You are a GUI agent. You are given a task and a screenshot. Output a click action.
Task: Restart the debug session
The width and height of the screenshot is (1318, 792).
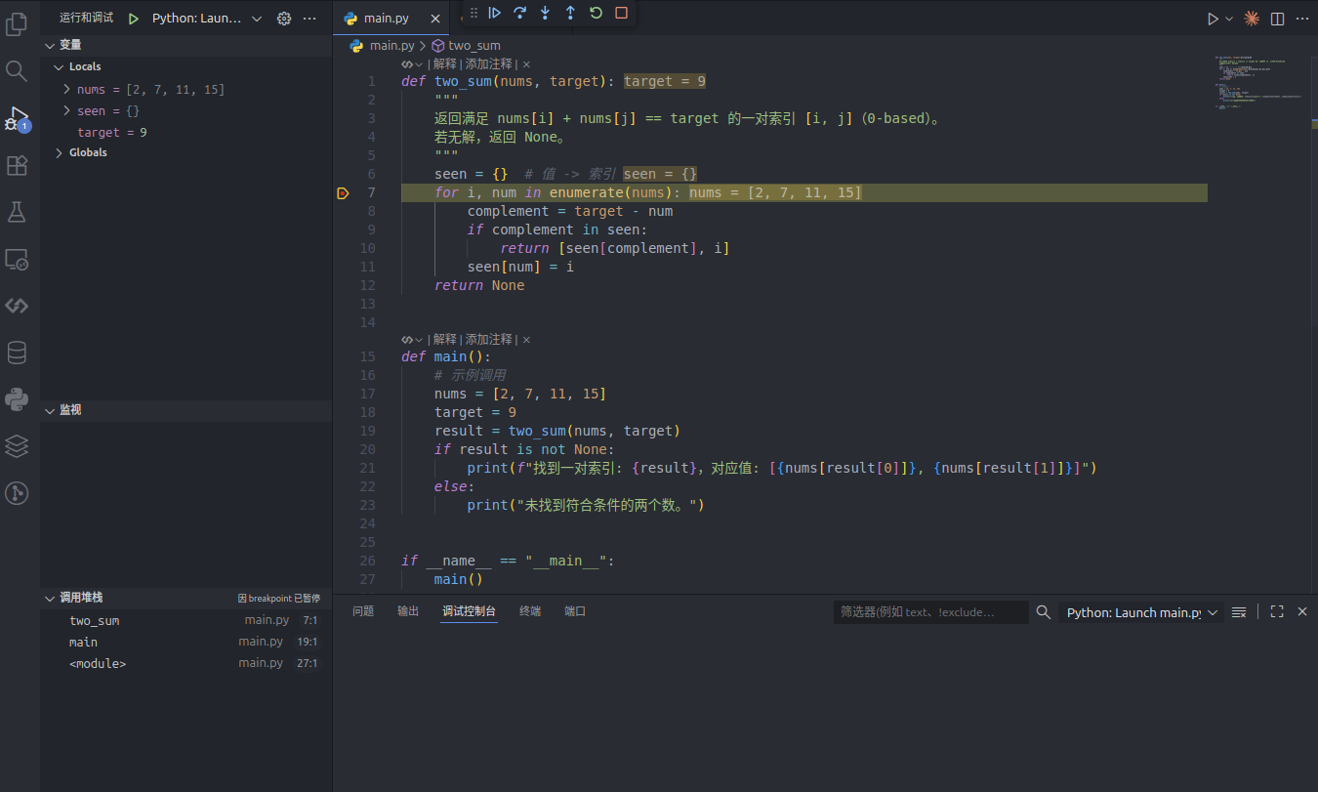pyautogui.click(x=597, y=13)
